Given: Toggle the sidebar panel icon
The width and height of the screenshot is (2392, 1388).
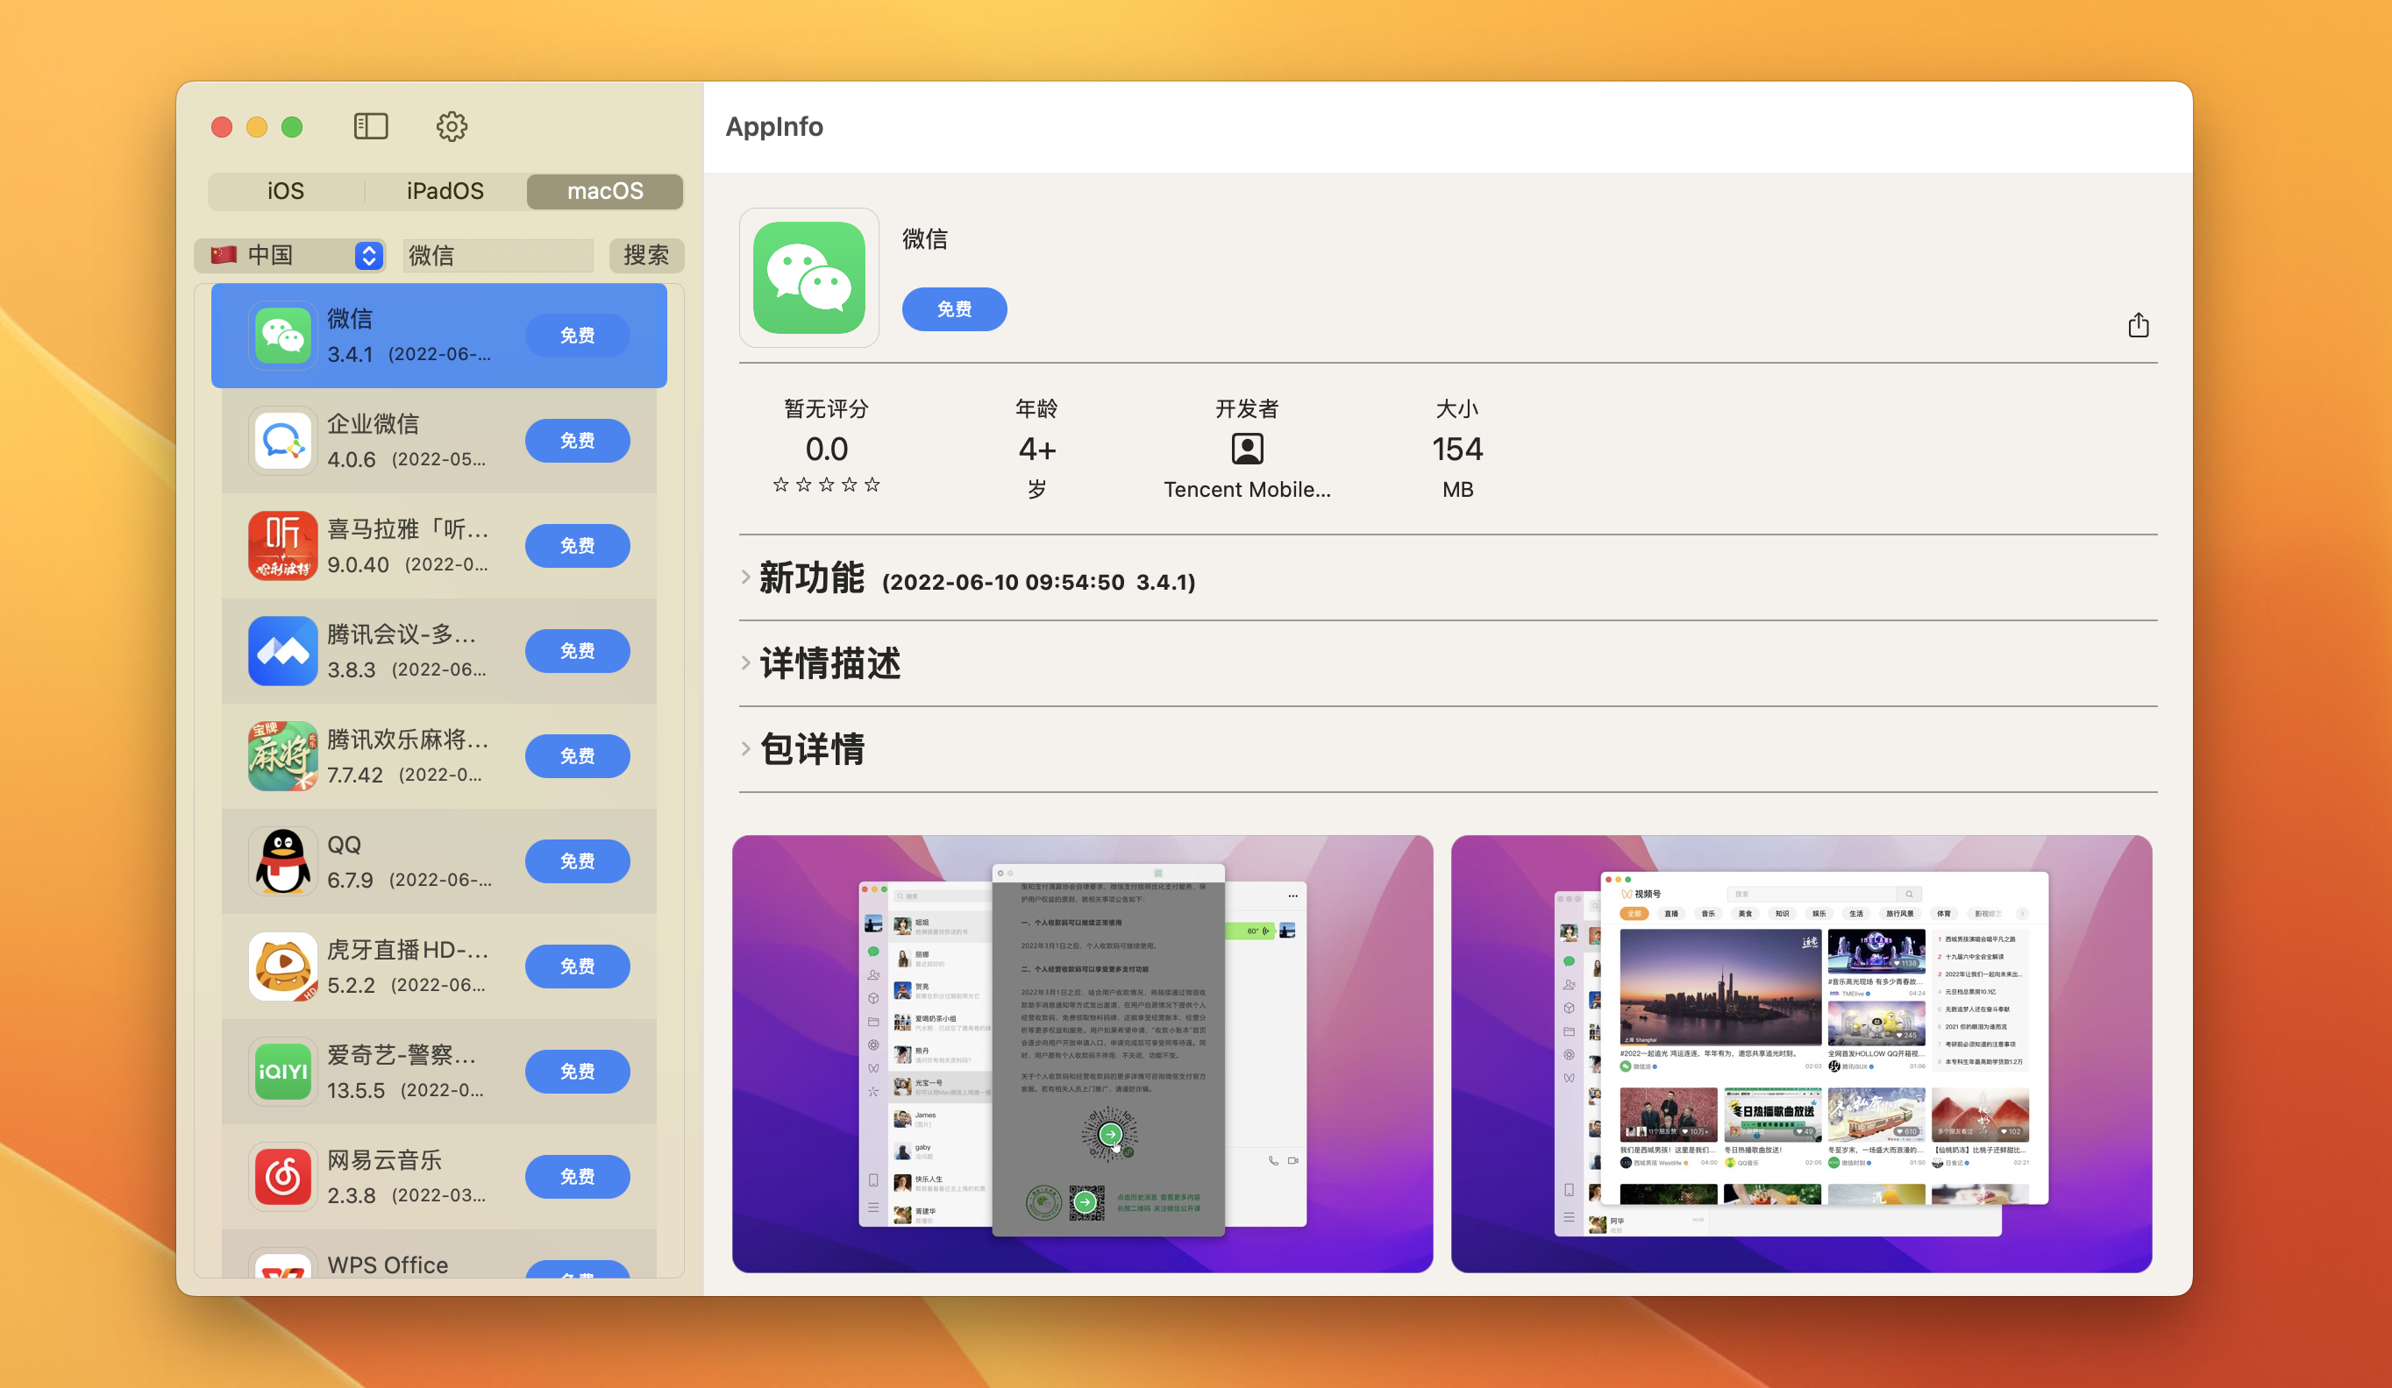Looking at the screenshot, I should [x=370, y=126].
